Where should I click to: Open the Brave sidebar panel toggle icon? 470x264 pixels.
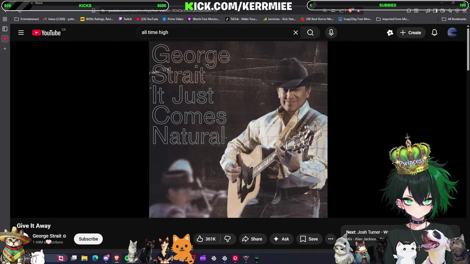click(5, 29)
